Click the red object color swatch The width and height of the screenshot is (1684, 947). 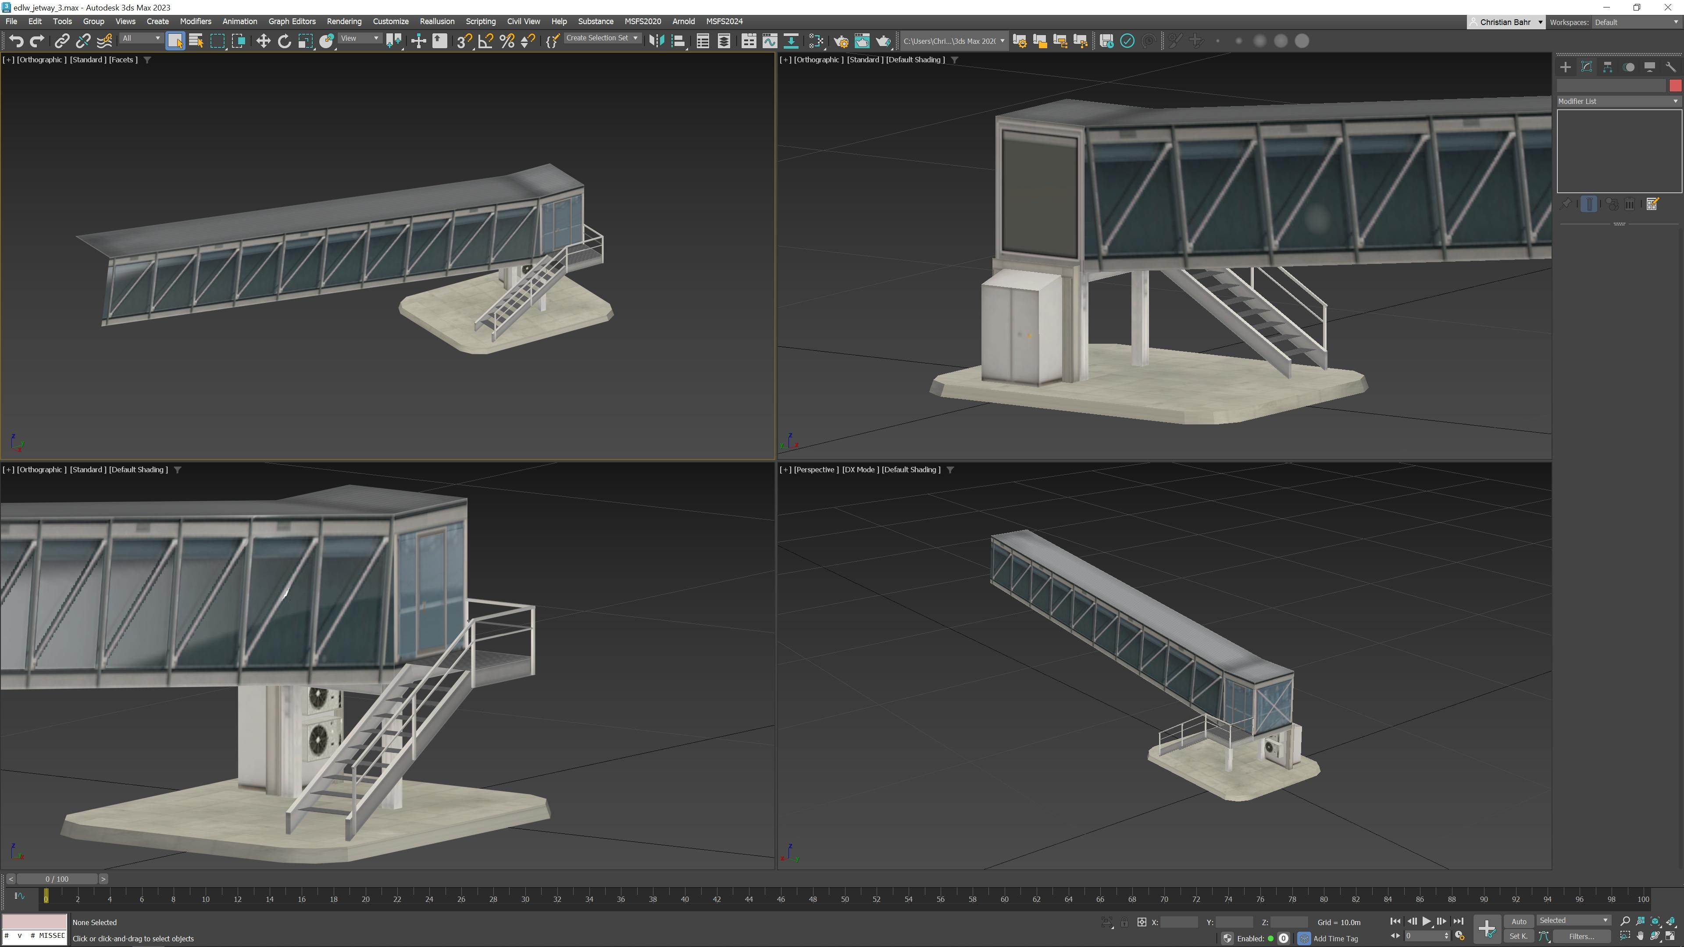click(1675, 85)
